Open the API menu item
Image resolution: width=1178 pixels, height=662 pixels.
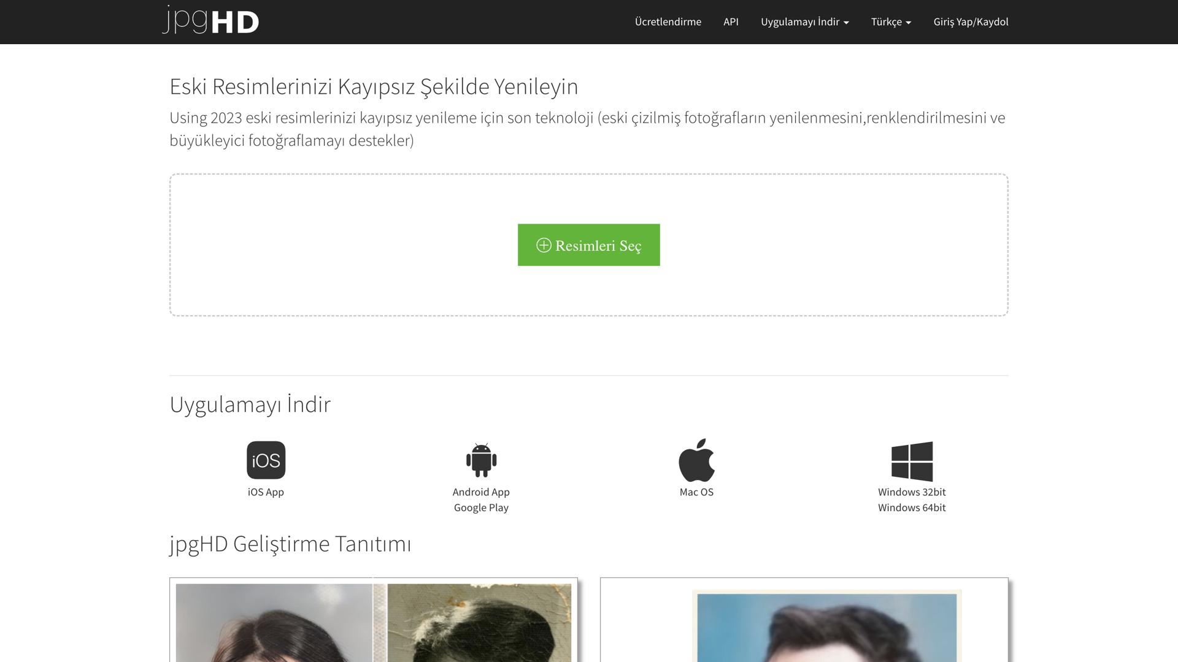tap(731, 22)
